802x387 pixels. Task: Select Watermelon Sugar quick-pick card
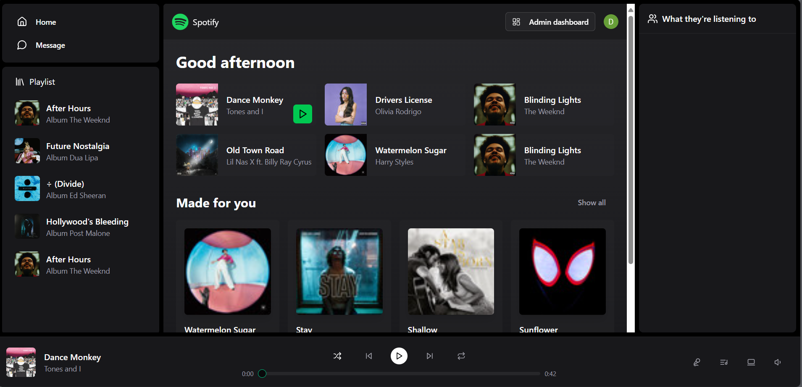click(395, 155)
